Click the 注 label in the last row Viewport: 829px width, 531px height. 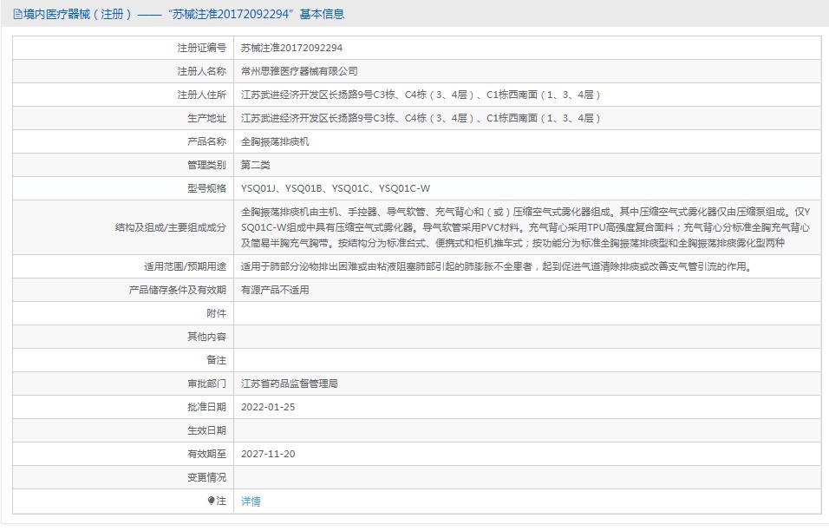point(221,501)
